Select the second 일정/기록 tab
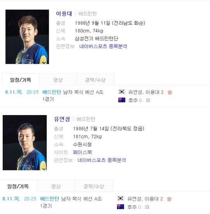This screenshot has width=210, height=214. click(x=18, y=186)
